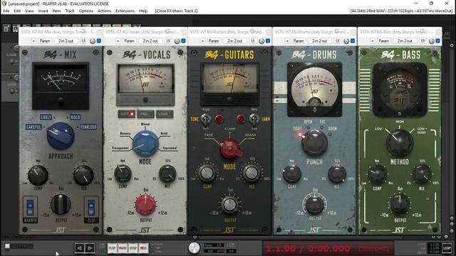Click the playrate knob in the transport bar
This screenshot has height=256, width=456.
click(x=194, y=248)
